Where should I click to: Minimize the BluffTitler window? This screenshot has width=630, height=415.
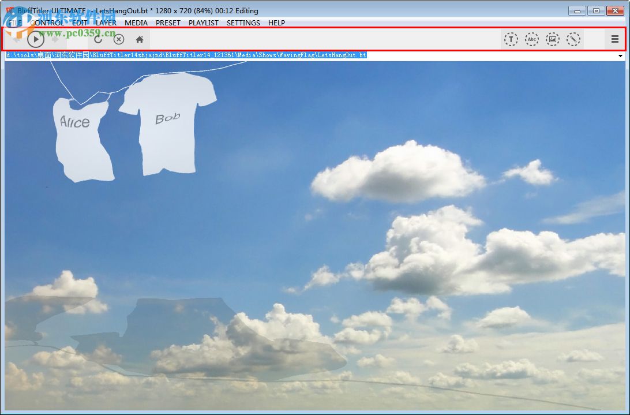tap(577, 11)
